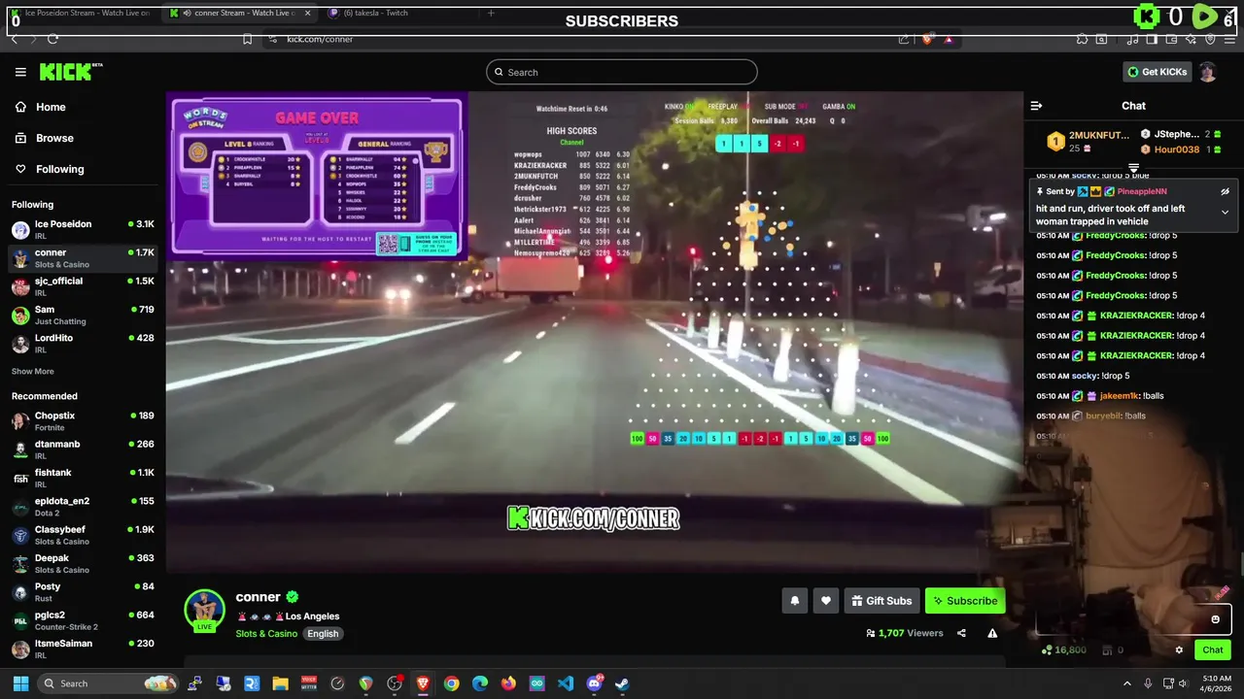Open fishtank recommended channel

(83, 478)
